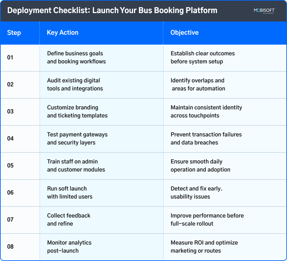The height and width of the screenshot is (261, 287).
Task: Select 'Improve performance before full-scale rollout'
Action: coord(207,220)
